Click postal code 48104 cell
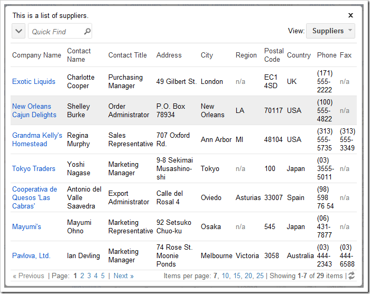This screenshot has height=294, width=370. (273, 139)
